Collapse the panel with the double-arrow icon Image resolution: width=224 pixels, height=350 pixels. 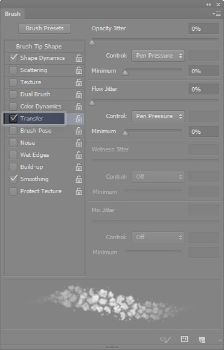click(208, 4)
